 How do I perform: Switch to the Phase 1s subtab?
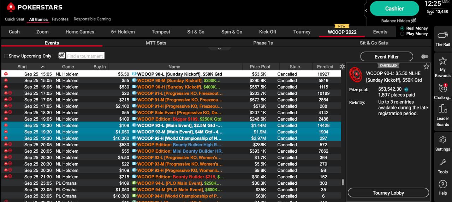(x=263, y=43)
